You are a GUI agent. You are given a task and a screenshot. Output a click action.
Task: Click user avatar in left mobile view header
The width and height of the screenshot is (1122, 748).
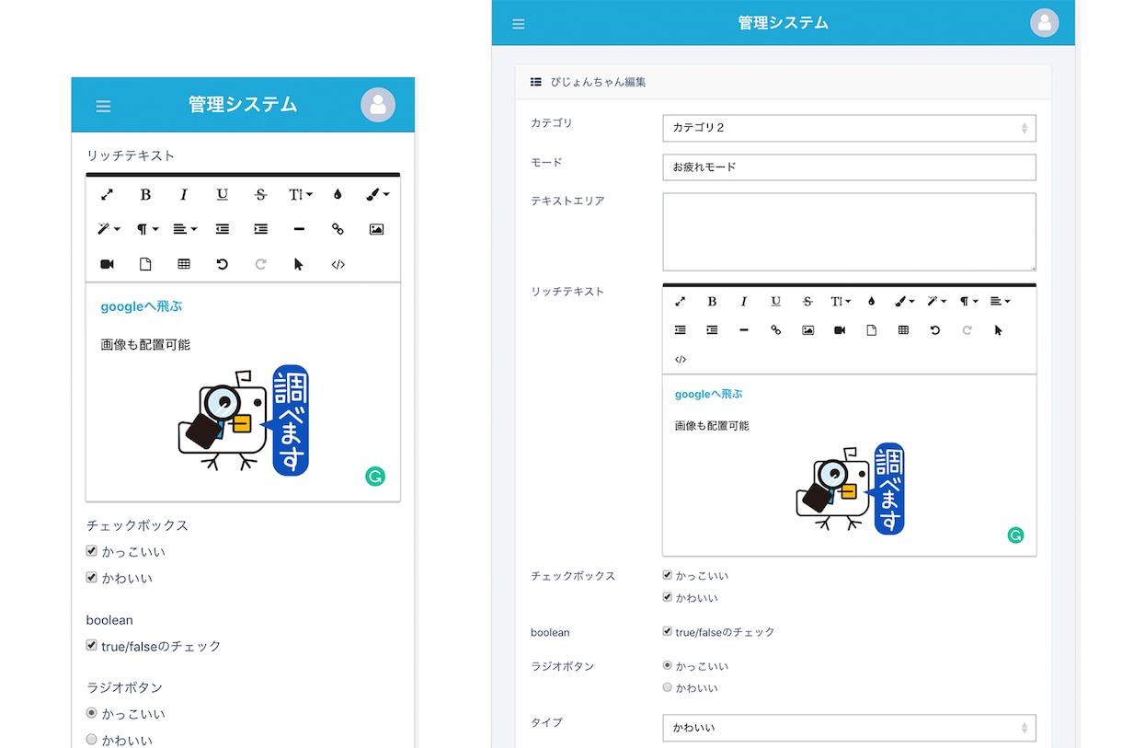378,105
